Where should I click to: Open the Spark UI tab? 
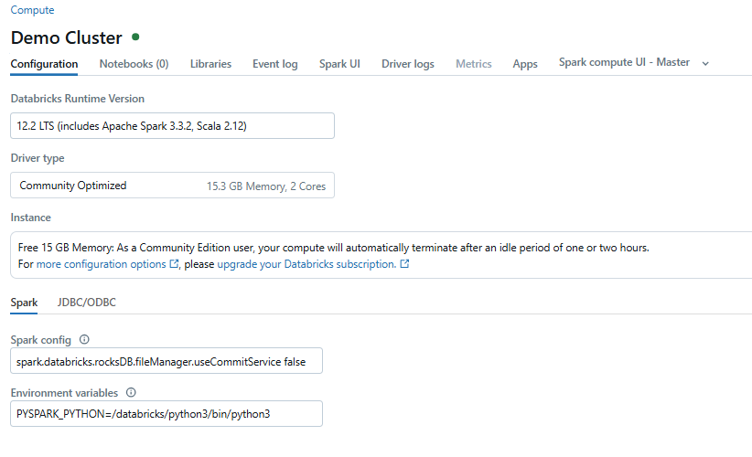(339, 64)
